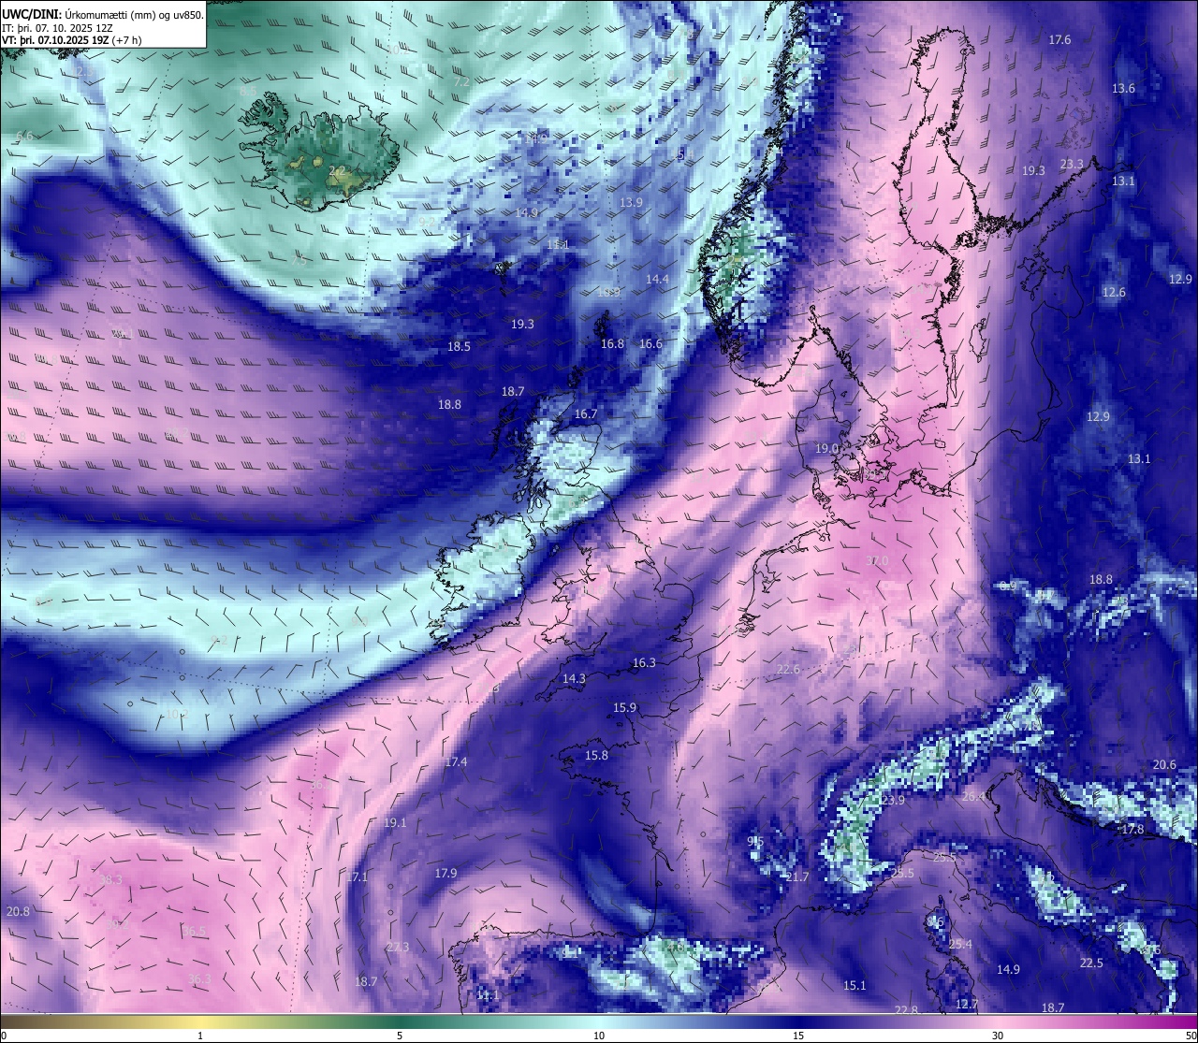The height and width of the screenshot is (1043, 1198).
Task: Click the map value 23.9
Action: click(x=893, y=801)
